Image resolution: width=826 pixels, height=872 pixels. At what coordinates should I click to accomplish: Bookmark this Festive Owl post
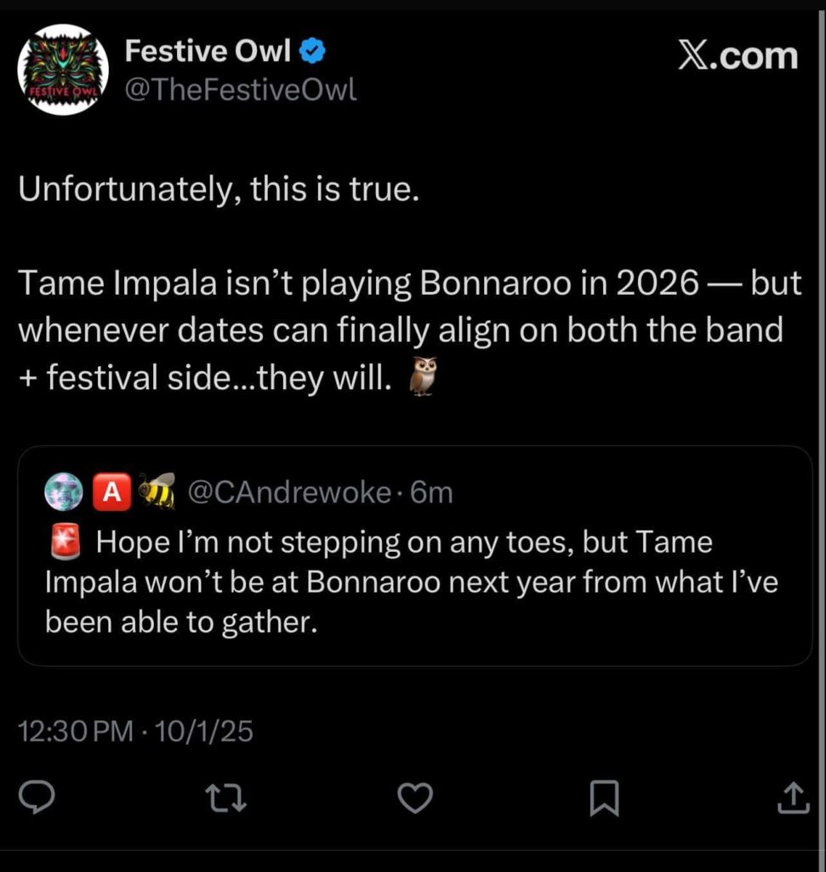tap(605, 798)
